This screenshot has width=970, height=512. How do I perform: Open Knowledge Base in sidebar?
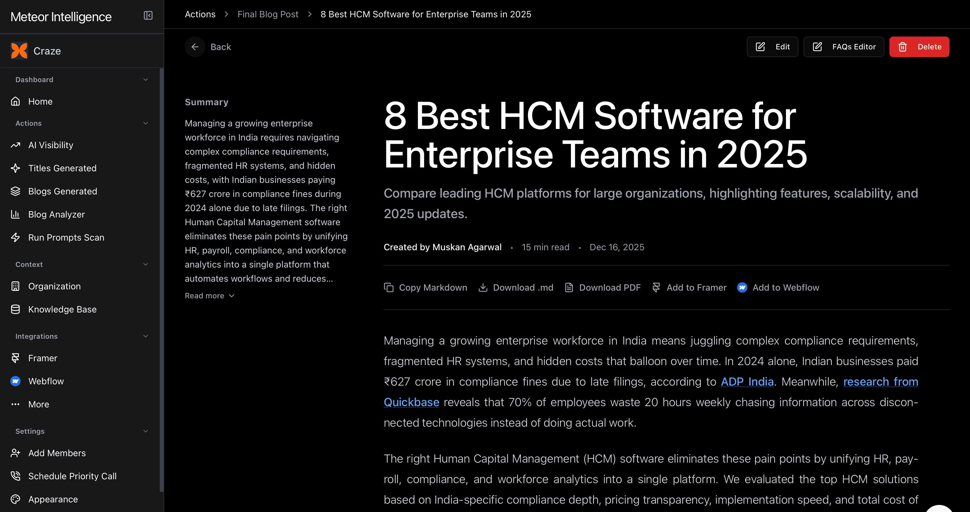62,310
